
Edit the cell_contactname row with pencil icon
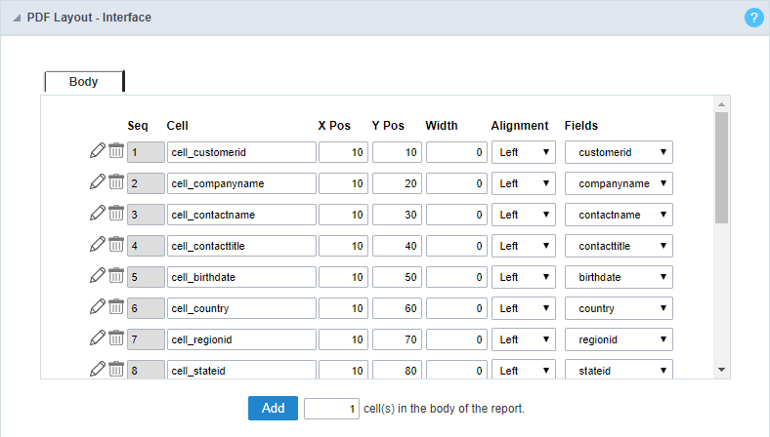[x=98, y=213]
